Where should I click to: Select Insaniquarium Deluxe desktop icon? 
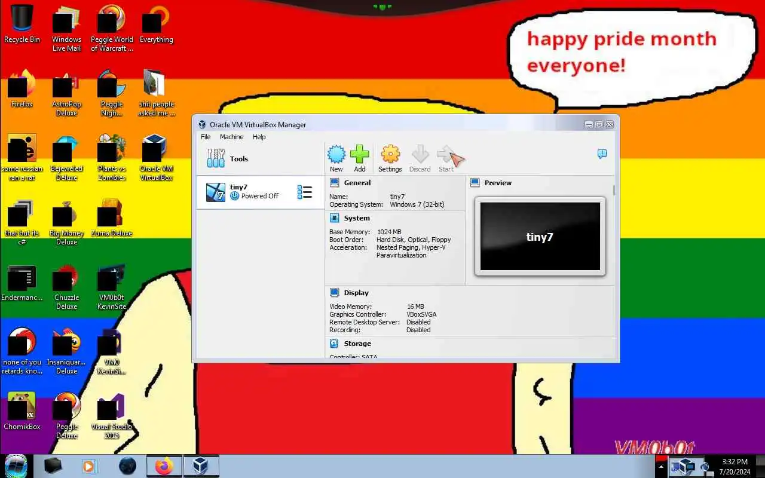[x=66, y=351]
